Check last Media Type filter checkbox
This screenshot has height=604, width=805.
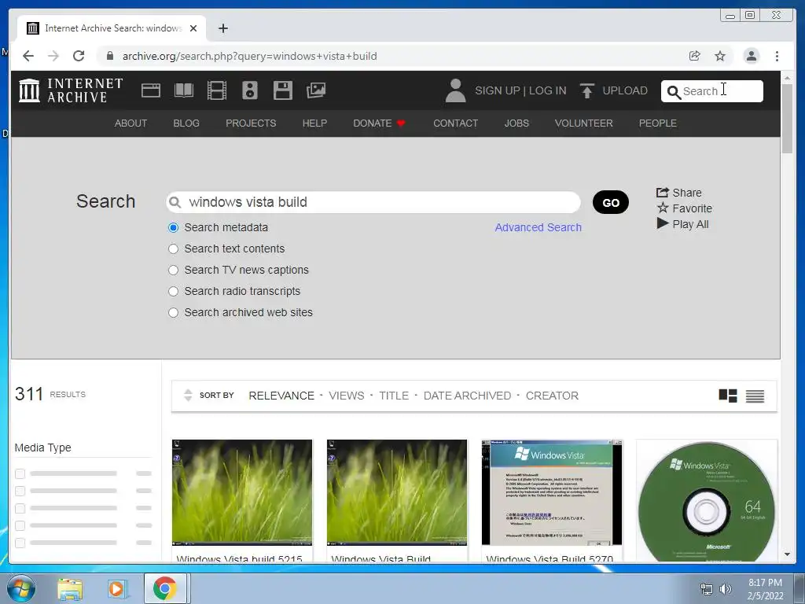click(20, 543)
